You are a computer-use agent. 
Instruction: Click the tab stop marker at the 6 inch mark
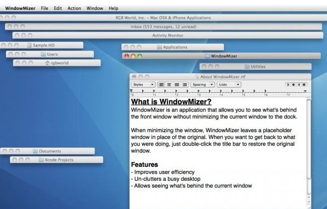(x=266, y=91)
